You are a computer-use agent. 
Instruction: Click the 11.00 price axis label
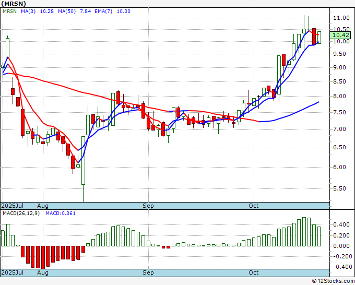point(341,18)
